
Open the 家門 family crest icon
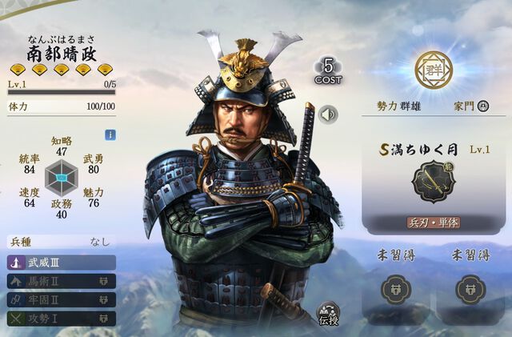pos(483,106)
